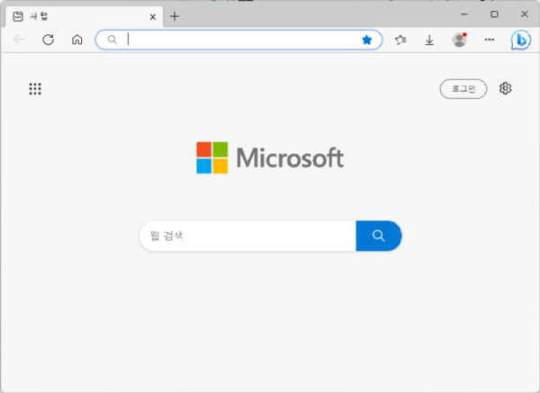Open a new tab with plus icon
The height and width of the screenshot is (393, 540).
pos(175,16)
